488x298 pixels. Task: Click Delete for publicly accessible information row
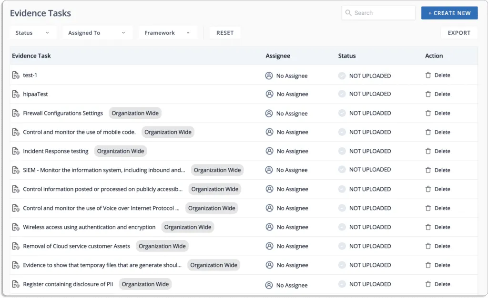[x=442, y=189]
